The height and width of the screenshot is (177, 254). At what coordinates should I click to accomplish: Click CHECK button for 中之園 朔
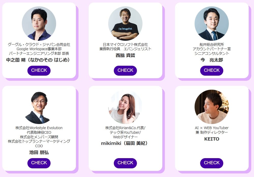point(39,71)
